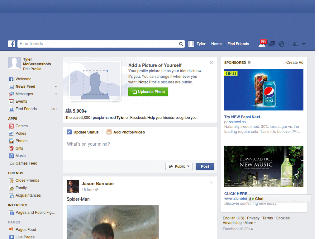Open friend requests icon with 99+ badge

(x=262, y=44)
